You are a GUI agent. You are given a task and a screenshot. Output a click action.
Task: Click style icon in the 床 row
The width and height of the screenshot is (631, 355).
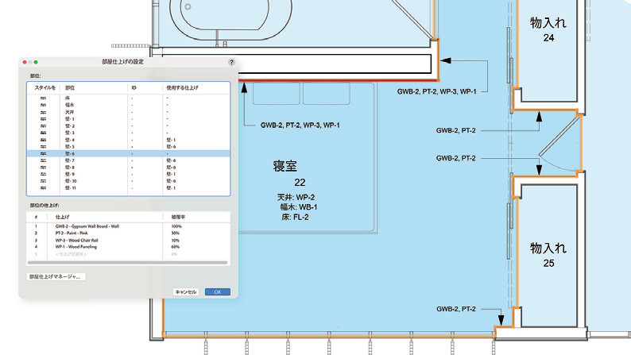point(43,98)
